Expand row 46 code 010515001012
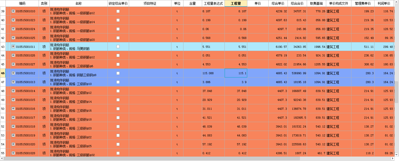 click(x=13, y=73)
